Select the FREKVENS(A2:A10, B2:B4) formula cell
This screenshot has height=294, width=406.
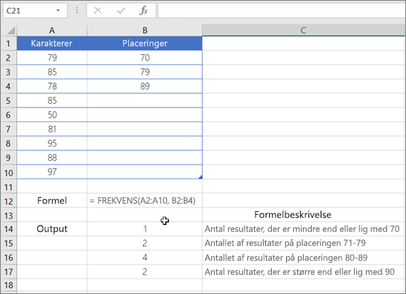pos(144,201)
